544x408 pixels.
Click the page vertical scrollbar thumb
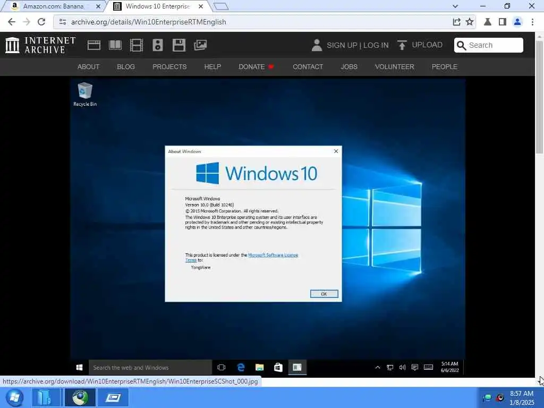pos(539,97)
